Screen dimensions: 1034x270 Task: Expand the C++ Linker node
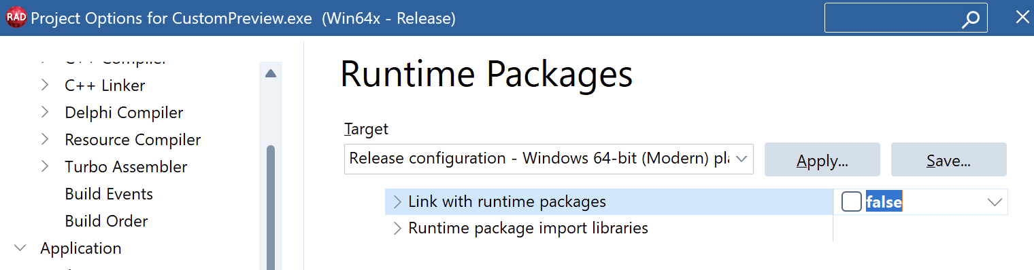[45, 85]
